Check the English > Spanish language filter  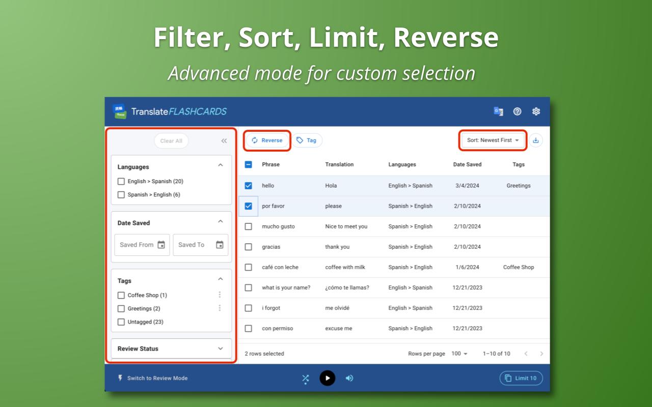tap(121, 181)
